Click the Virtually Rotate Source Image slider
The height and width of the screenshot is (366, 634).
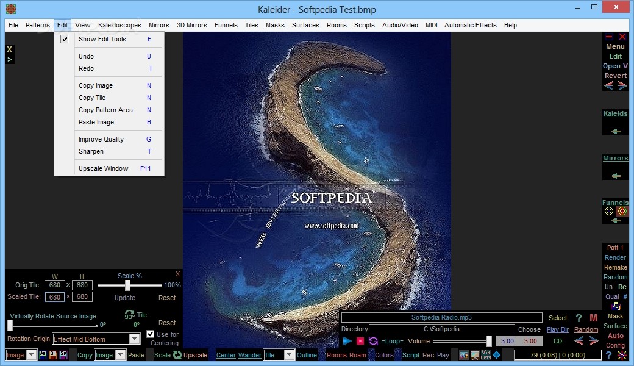coord(10,325)
